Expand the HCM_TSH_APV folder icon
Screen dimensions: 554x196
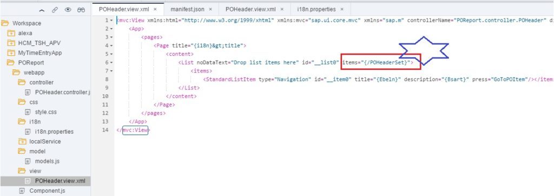pyautogui.click(x=12, y=43)
